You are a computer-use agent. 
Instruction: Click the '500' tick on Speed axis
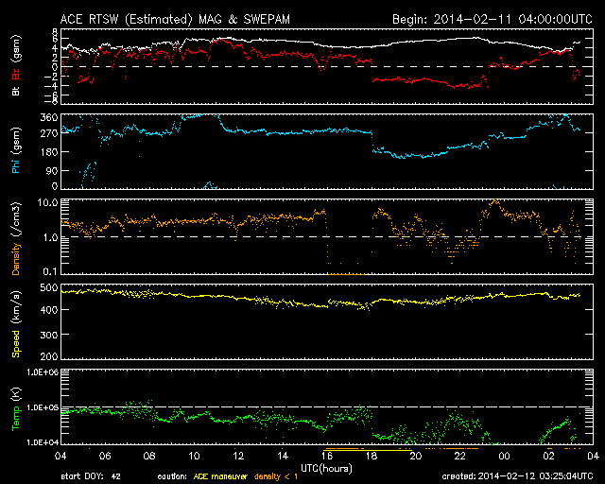pos(49,287)
